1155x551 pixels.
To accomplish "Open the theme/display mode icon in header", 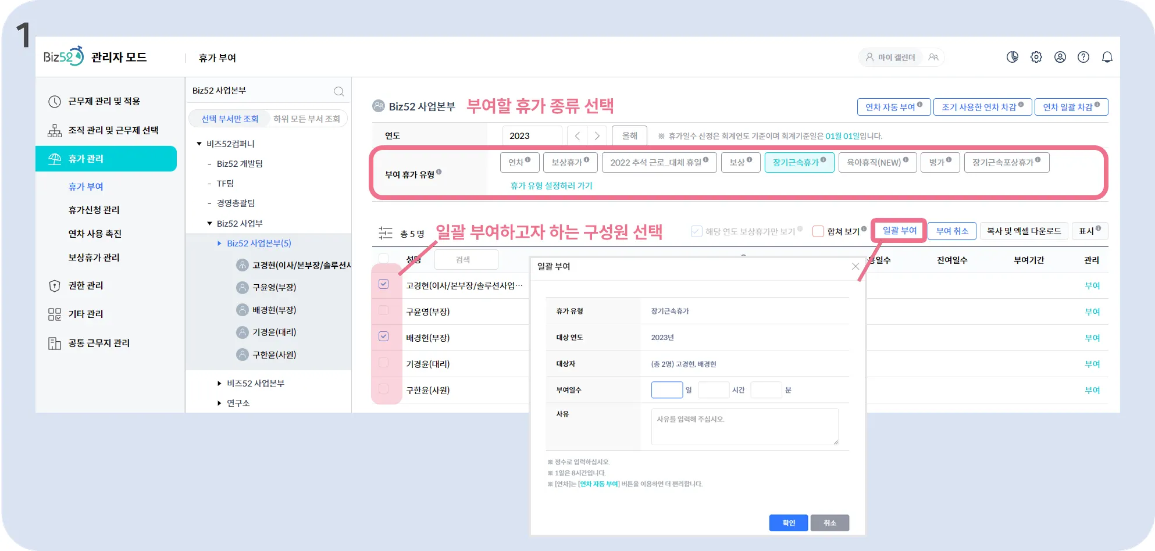I will tap(1013, 57).
